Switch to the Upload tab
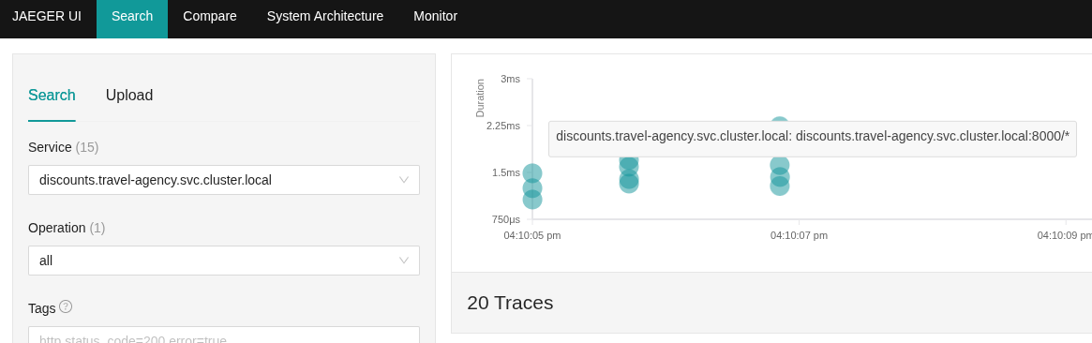Screen dimensions: 1092x343 click(129, 96)
